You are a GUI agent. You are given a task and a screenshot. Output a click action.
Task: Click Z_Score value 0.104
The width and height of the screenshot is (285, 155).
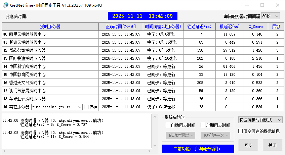click(x=257, y=74)
